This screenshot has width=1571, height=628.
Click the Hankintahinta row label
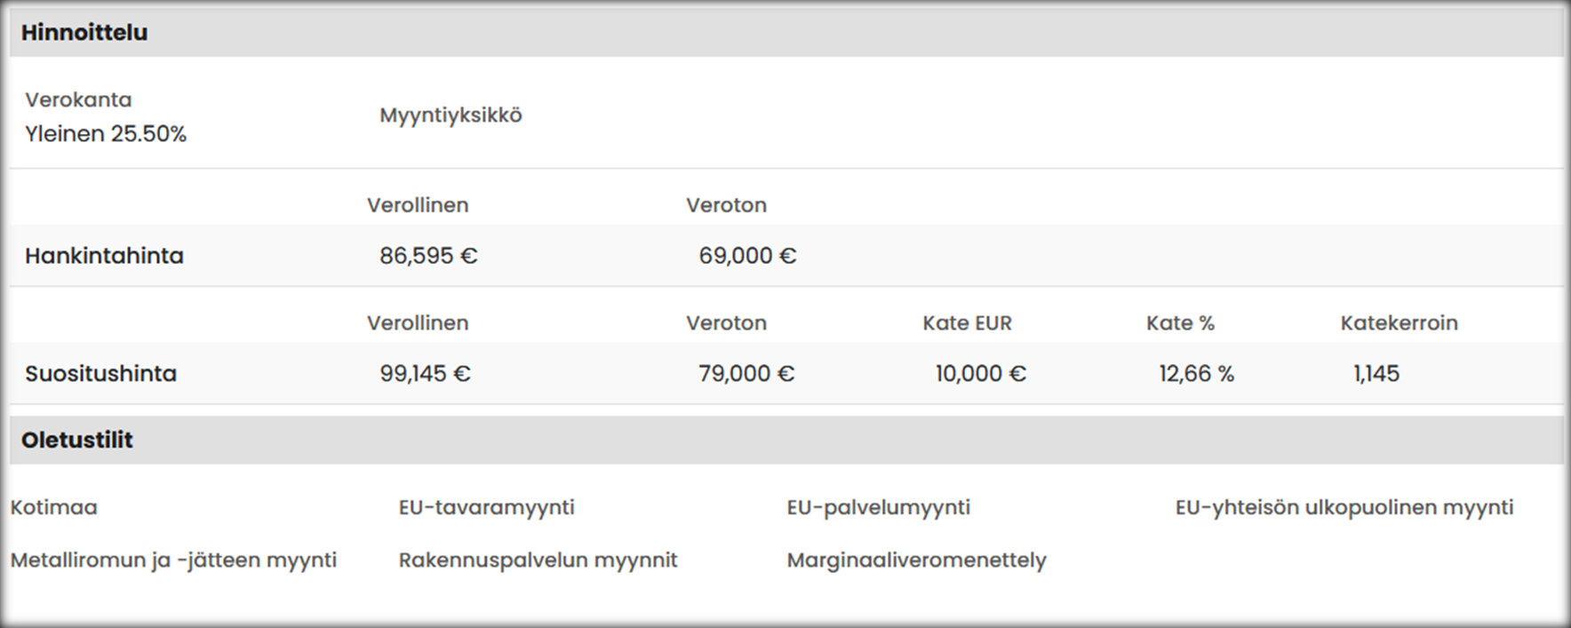point(104,256)
